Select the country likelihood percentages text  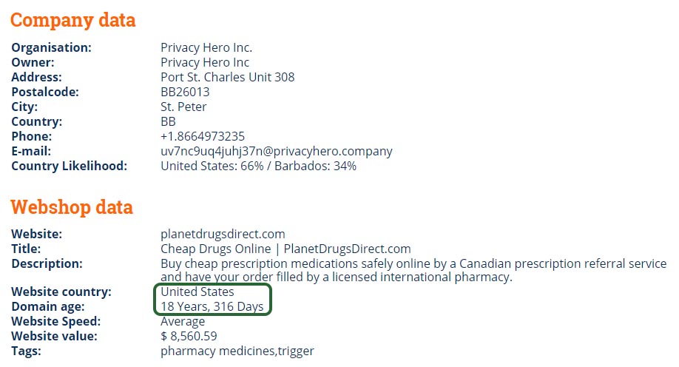[x=259, y=166]
